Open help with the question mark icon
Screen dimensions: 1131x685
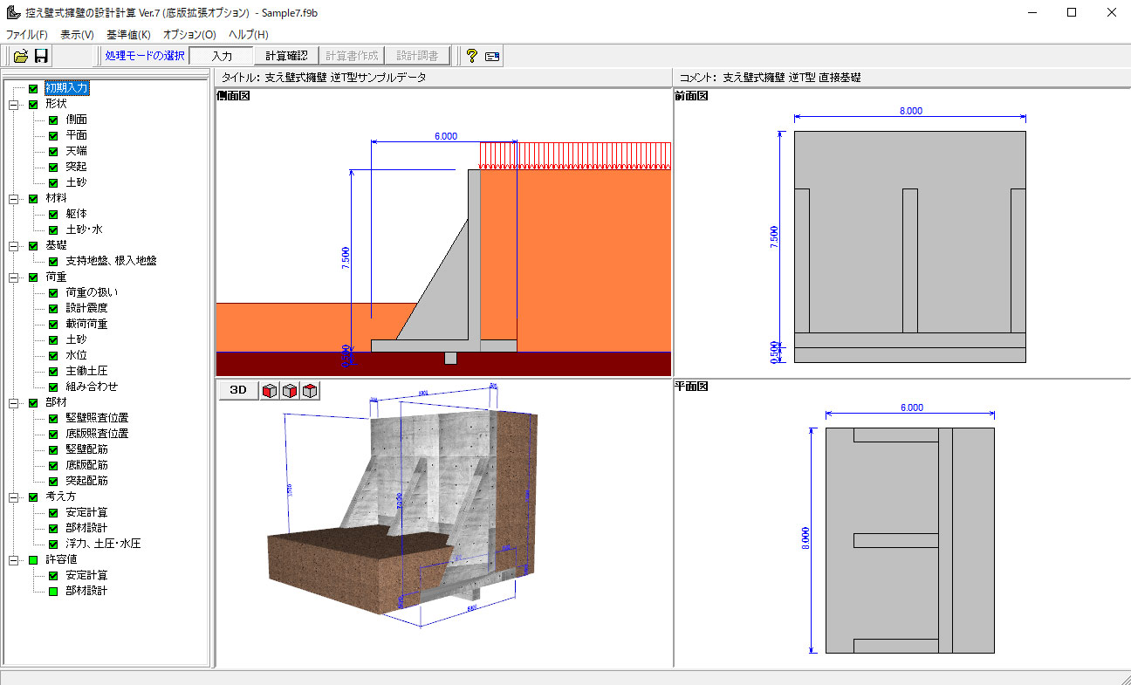(471, 56)
